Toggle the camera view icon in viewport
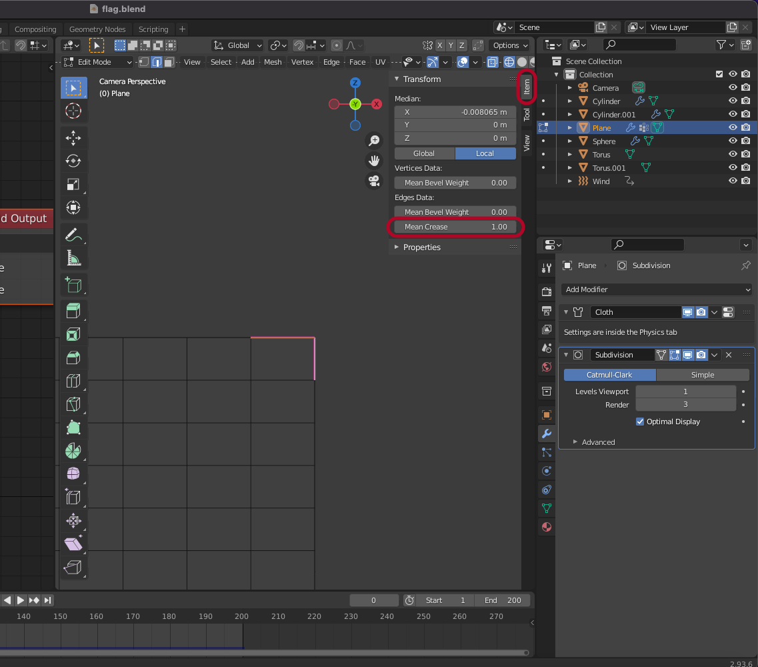758x667 pixels. tap(374, 181)
